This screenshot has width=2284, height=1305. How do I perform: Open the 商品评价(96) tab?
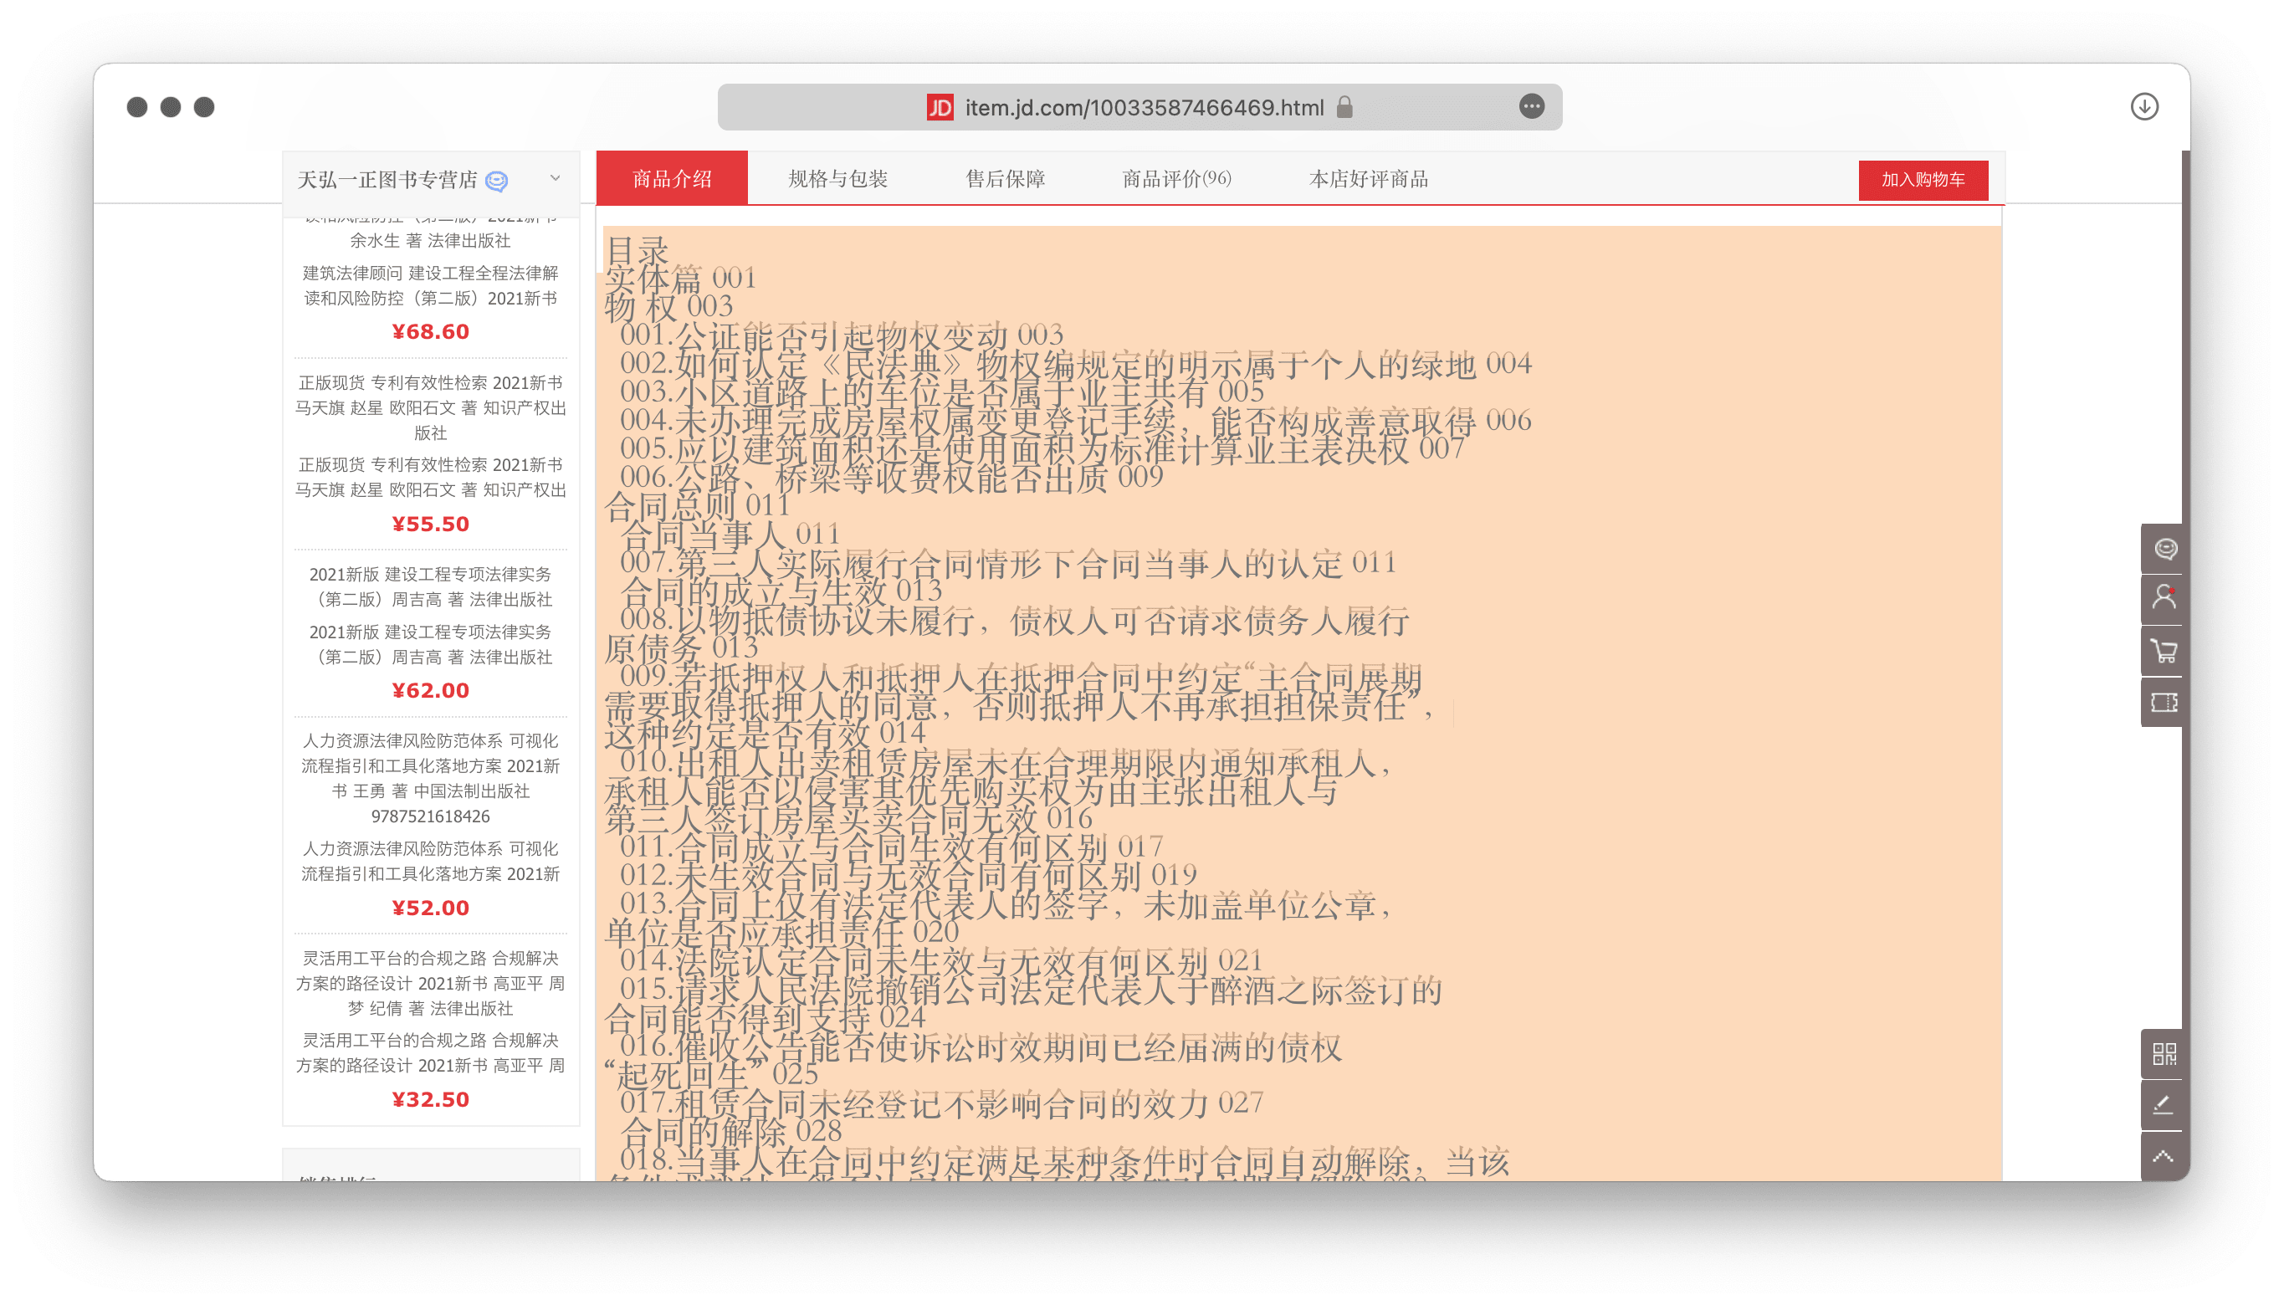[x=1176, y=178]
